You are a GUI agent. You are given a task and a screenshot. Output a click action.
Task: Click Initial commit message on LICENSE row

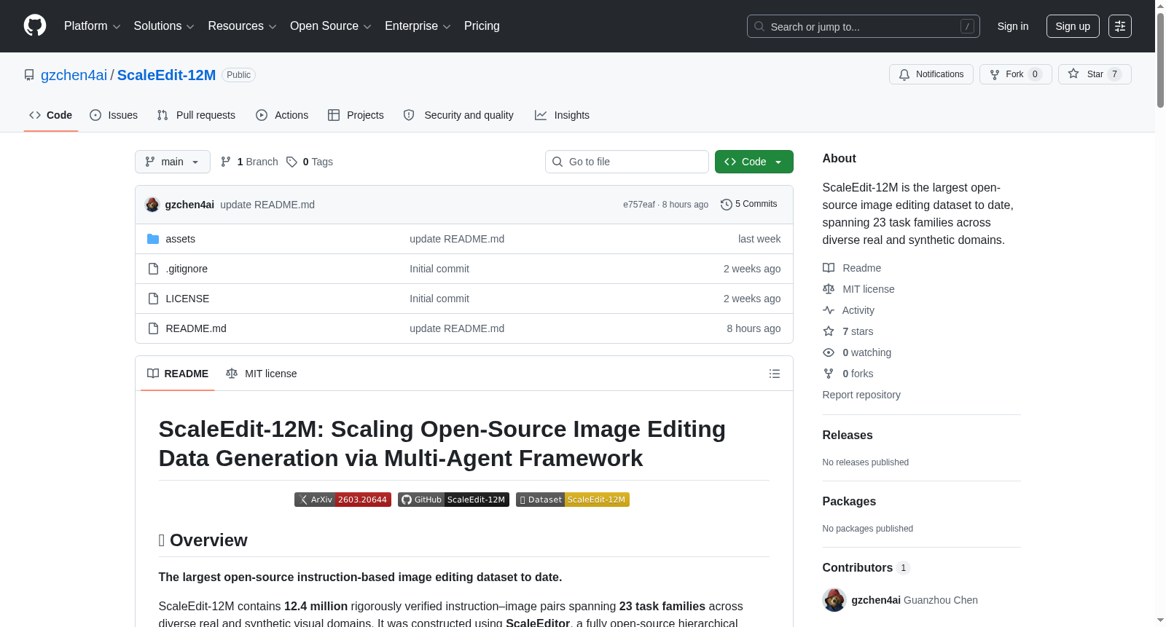point(439,299)
